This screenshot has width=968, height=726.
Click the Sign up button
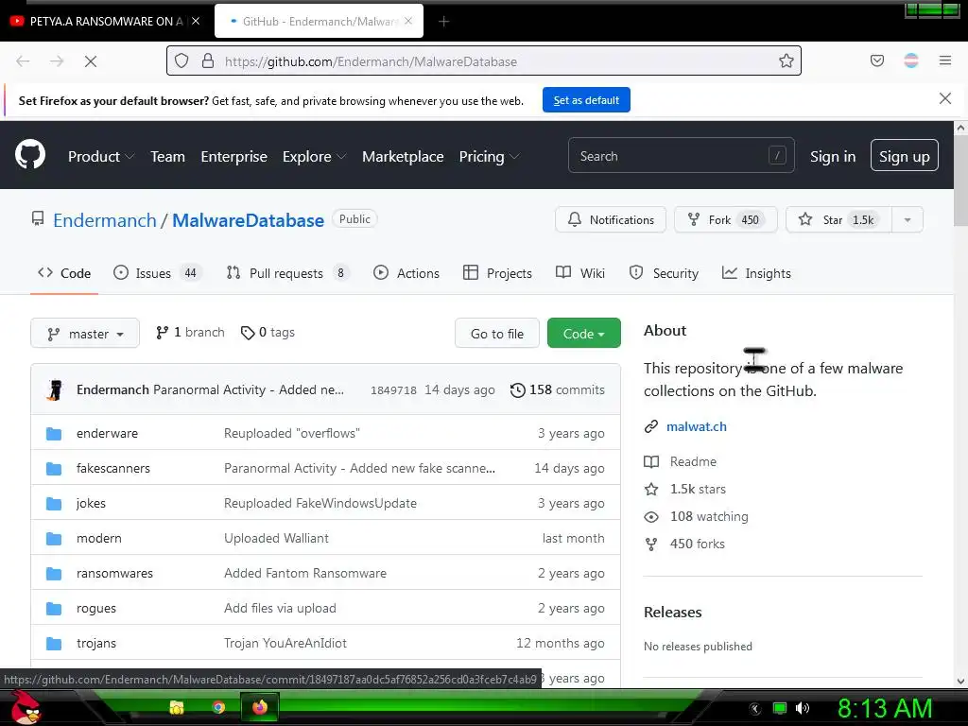904,156
